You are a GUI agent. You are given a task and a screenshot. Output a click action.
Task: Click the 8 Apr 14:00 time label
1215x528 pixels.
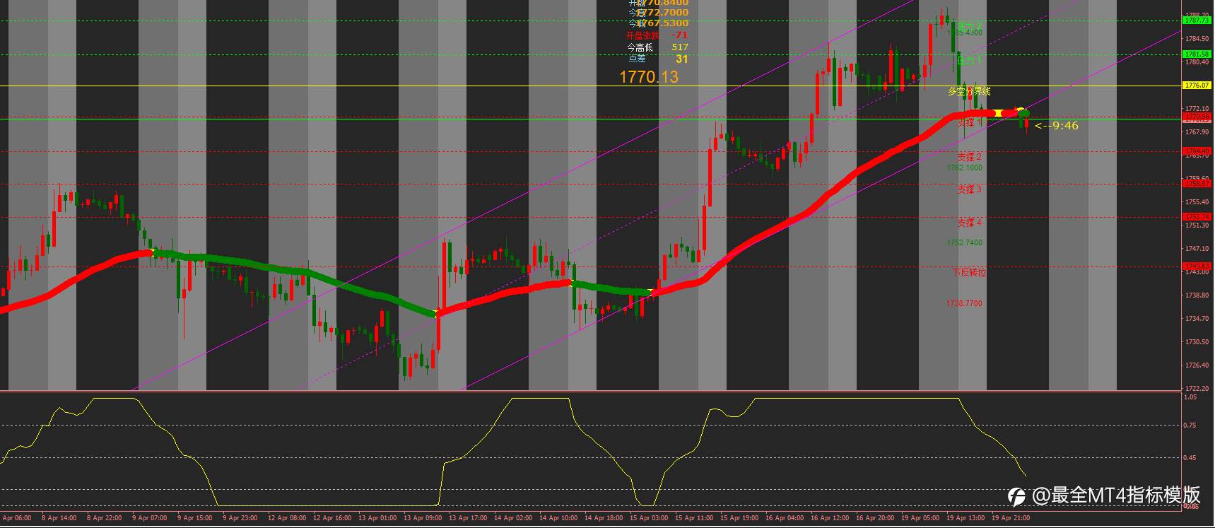click(60, 517)
